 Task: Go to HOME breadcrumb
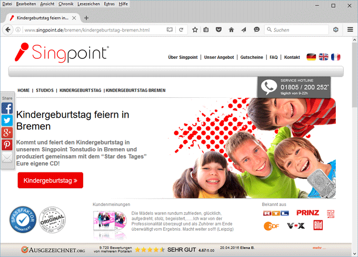[24, 90]
